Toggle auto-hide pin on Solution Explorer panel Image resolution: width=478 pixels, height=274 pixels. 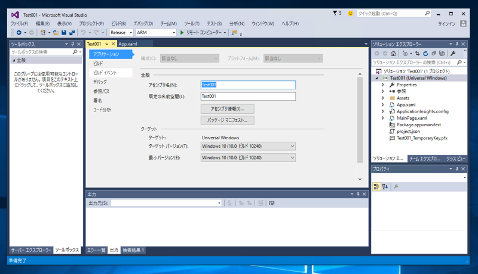pos(456,44)
